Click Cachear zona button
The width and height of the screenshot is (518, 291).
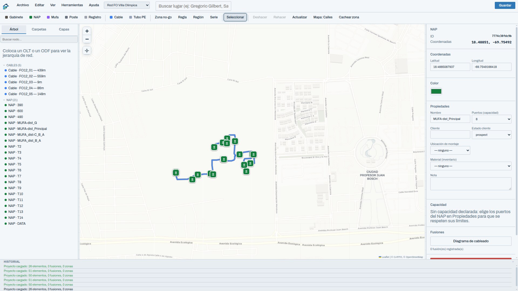tap(349, 17)
